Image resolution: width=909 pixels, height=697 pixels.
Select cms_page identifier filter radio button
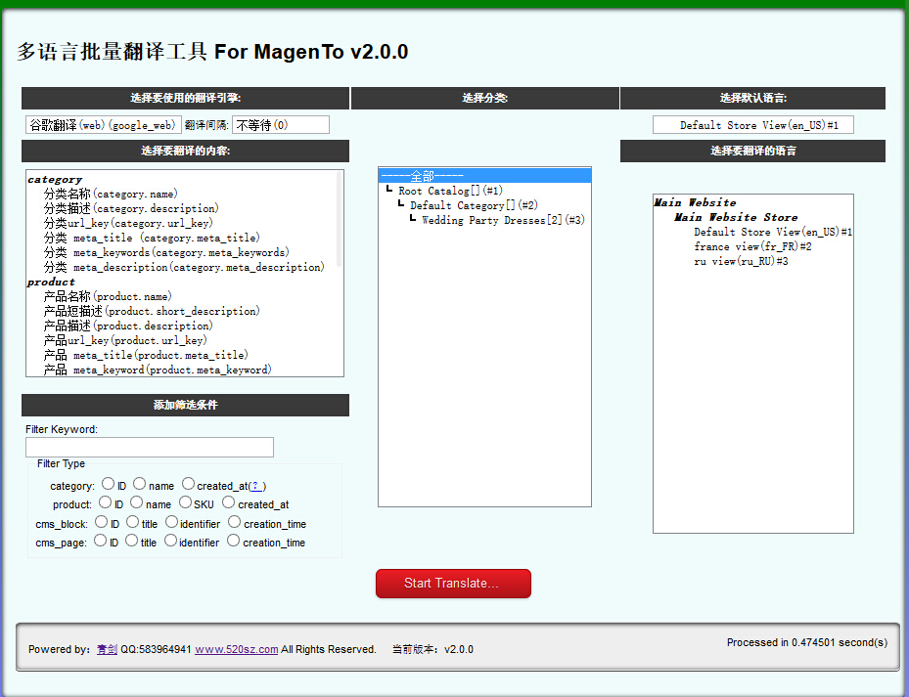(x=170, y=540)
